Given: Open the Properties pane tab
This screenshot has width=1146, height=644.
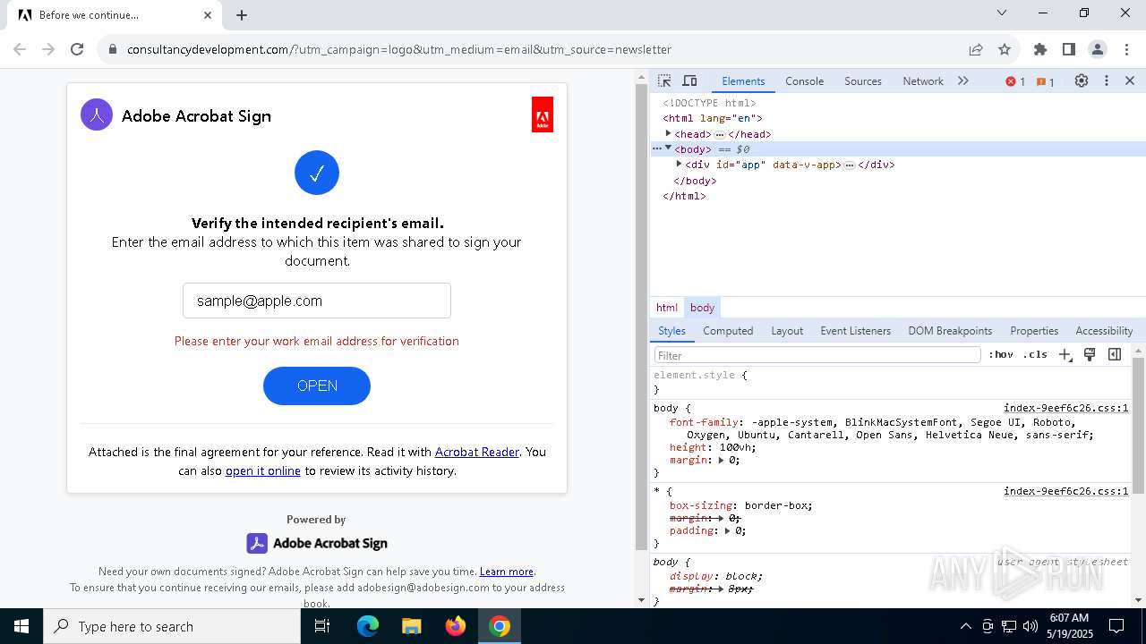Looking at the screenshot, I should tap(1034, 330).
